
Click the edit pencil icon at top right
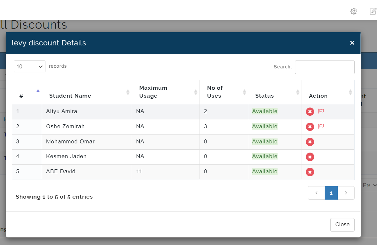pyautogui.click(x=373, y=11)
